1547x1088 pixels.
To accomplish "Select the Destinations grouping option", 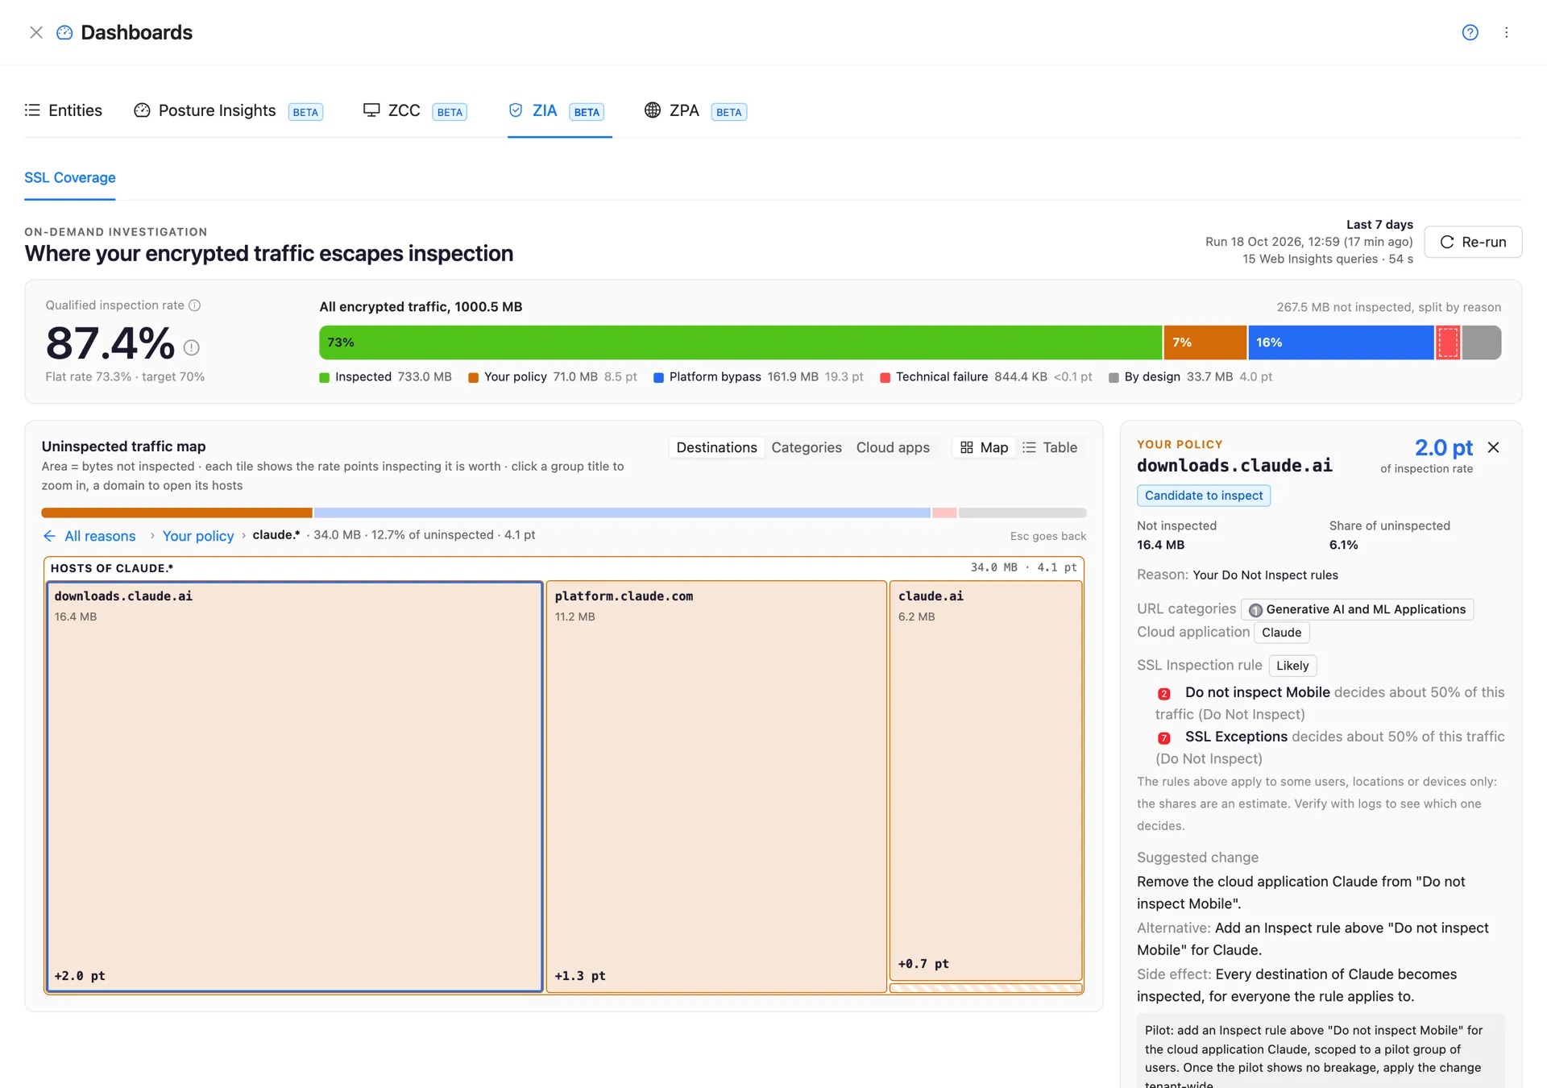I will point(716,447).
